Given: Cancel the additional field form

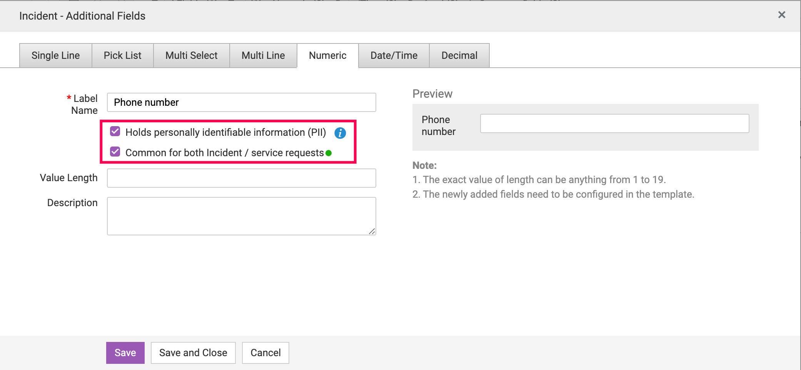Looking at the screenshot, I should tap(265, 353).
